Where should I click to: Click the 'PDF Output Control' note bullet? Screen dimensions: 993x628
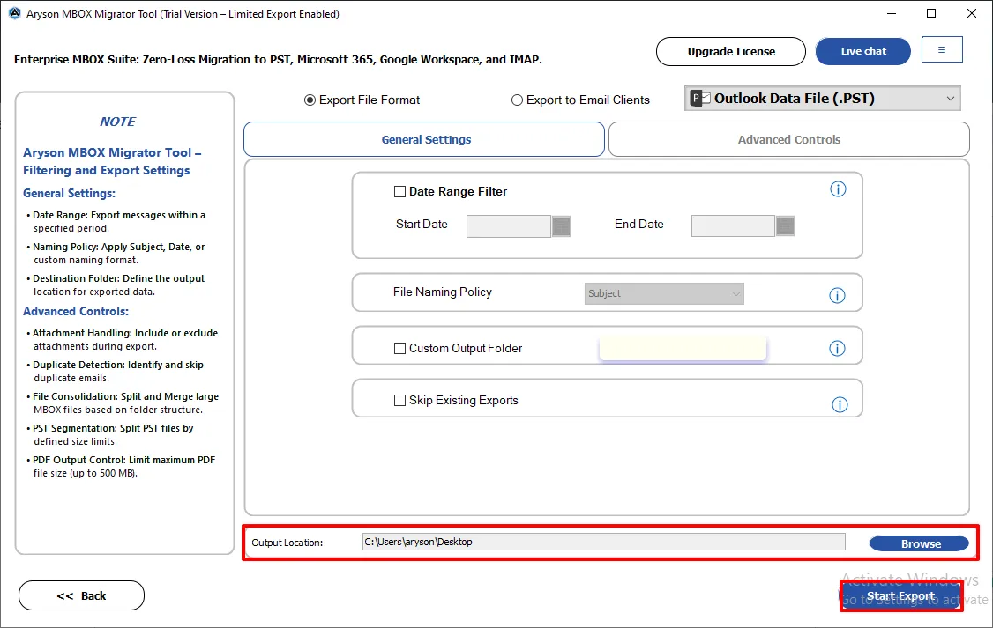click(x=121, y=466)
